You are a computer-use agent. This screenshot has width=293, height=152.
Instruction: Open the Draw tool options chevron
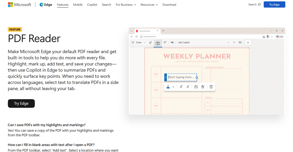144,43
